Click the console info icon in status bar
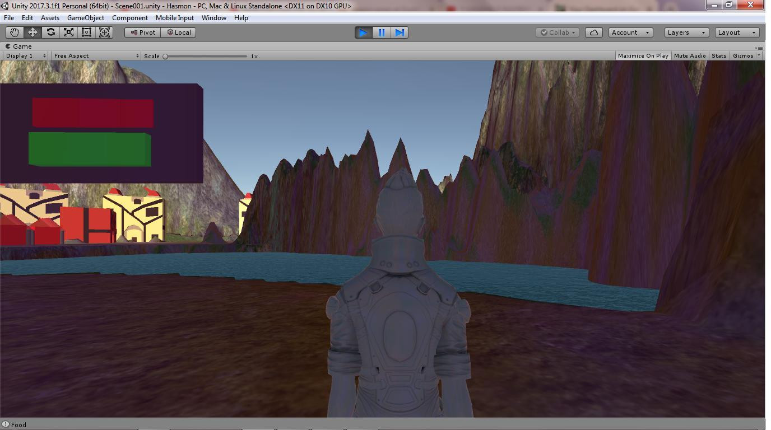Image resolution: width=771 pixels, height=430 pixels. tap(6, 424)
